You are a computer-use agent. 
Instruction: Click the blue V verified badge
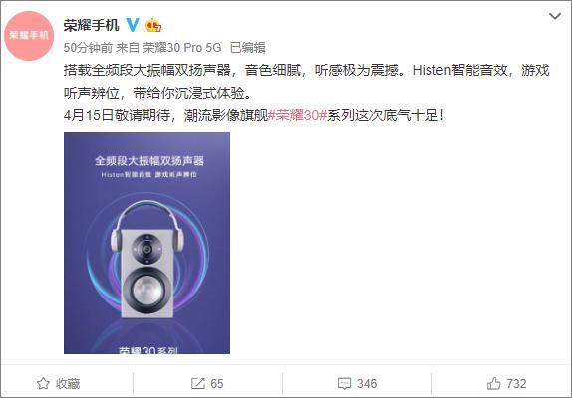click(133, 25)
